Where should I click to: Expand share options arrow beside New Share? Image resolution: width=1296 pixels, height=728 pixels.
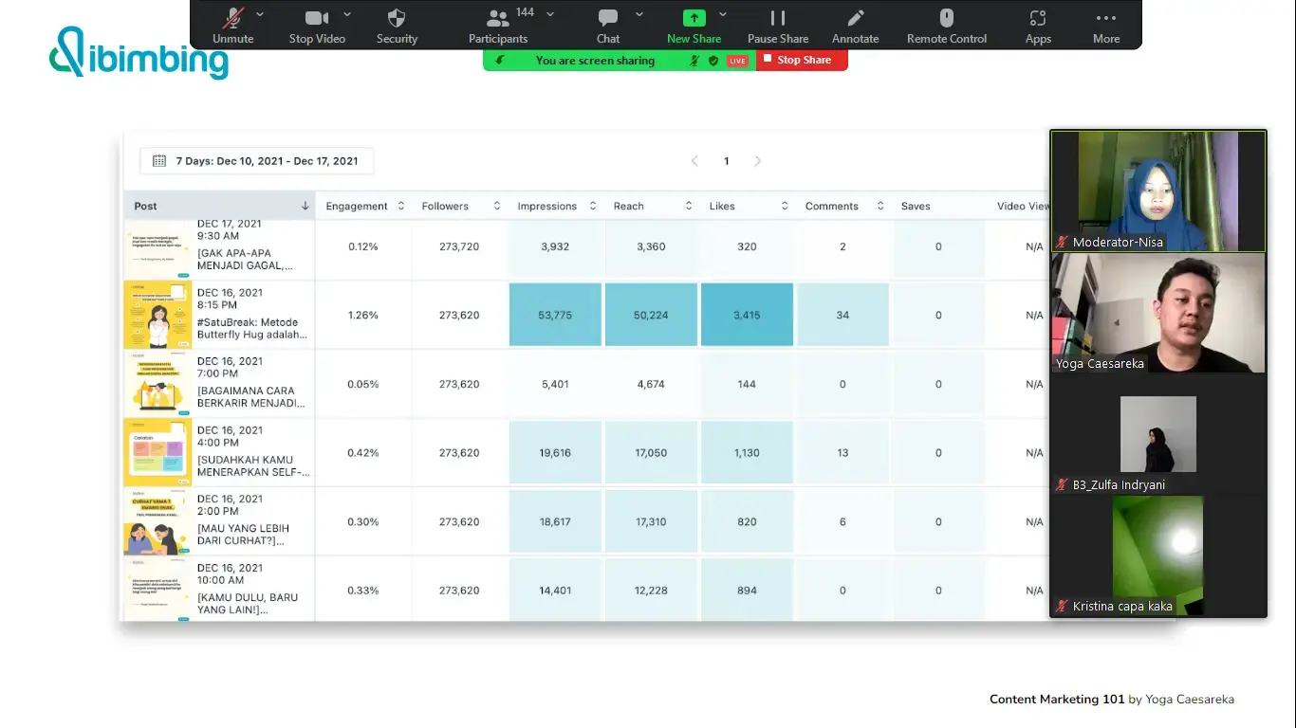pos(723,14)
